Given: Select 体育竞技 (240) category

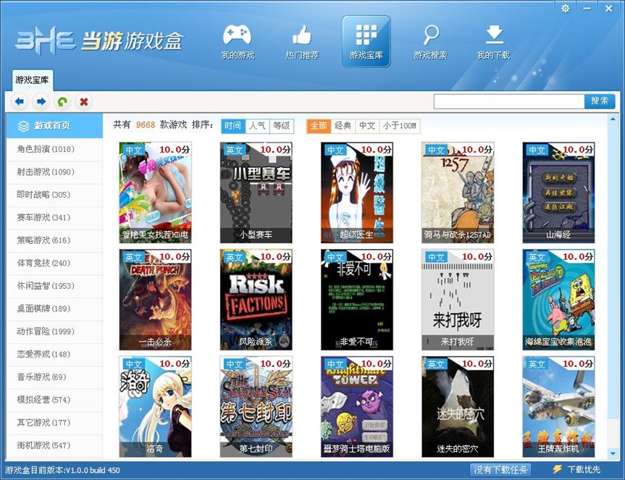Looking at the screenshot, I should pos(54,263).
